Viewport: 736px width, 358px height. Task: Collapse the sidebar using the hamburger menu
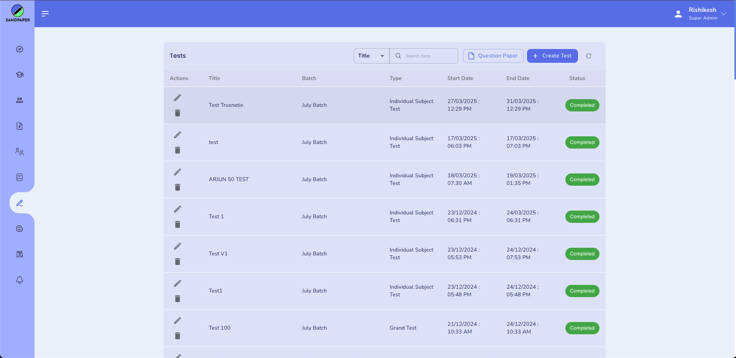(x=45, y=13)
